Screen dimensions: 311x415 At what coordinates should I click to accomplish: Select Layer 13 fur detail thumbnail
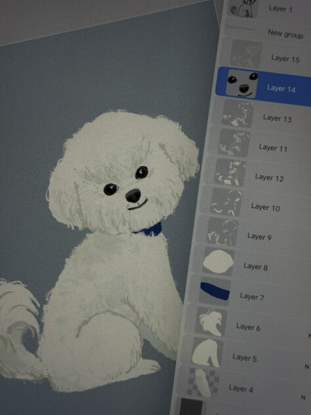(x=237, y=113)
